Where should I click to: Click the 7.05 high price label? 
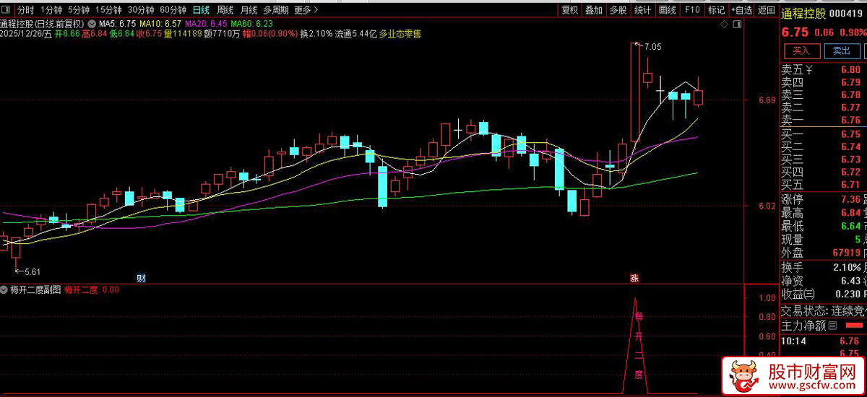[x=652, y=47]
